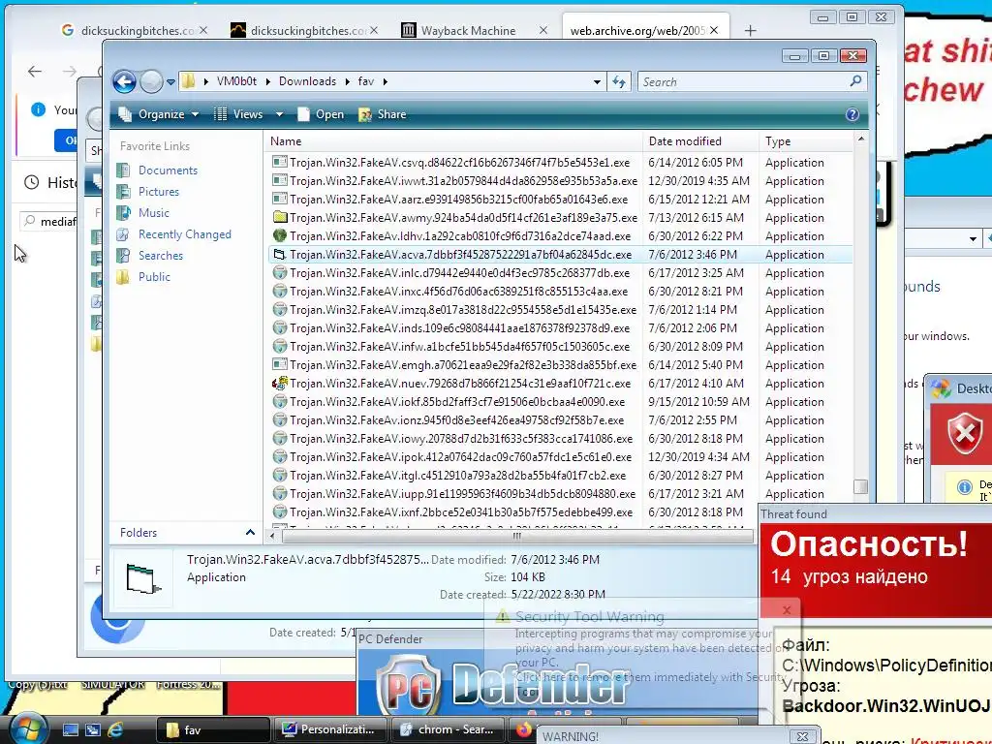This screenshot has width=992, height=744.
Task: Select the Trojan.Win32.FakeAV.emgh file icon
Action: click(280, 364)
